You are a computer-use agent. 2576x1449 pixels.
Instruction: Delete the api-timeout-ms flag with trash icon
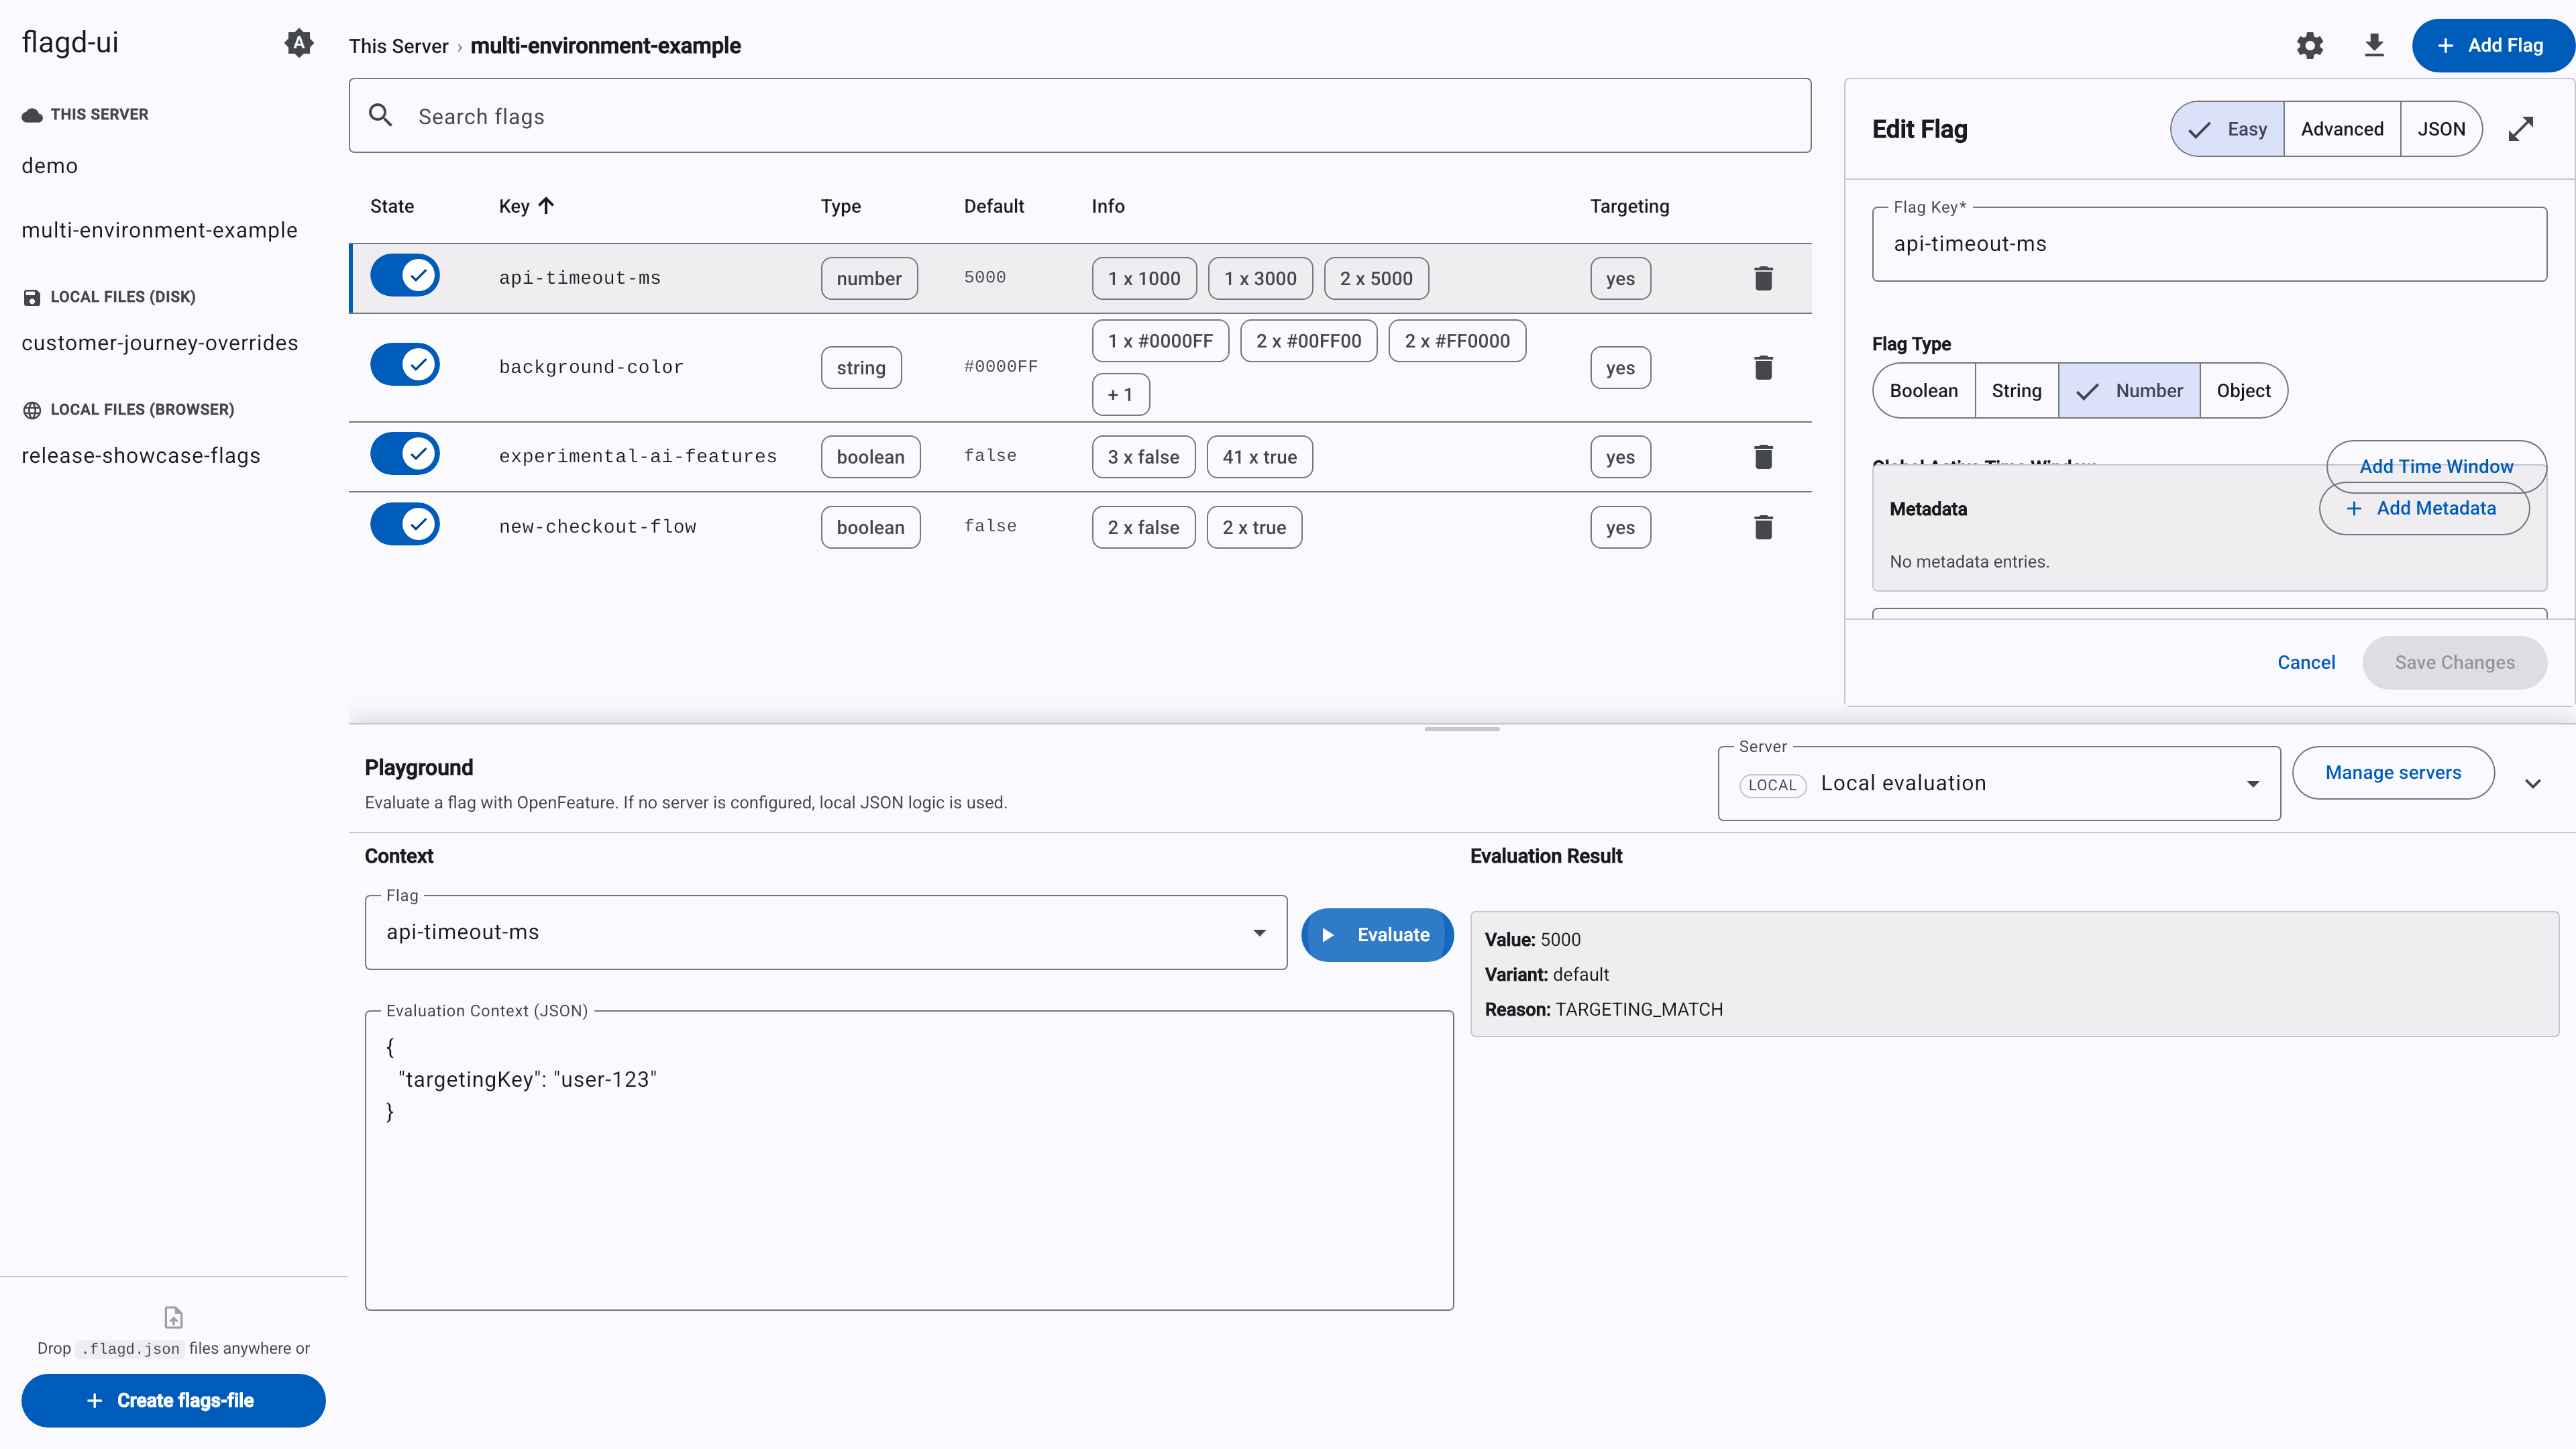(x=1763, y=278)
